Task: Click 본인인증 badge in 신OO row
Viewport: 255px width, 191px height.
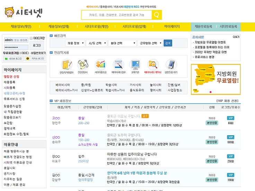Action: (212, 142)
